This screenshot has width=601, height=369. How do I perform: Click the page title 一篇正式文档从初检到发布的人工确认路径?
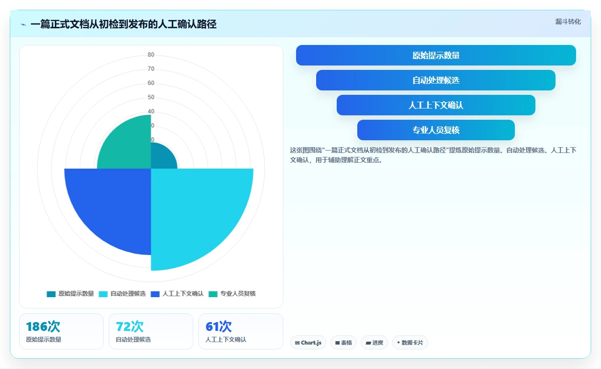pyautogui.click(x=123, y=24)
